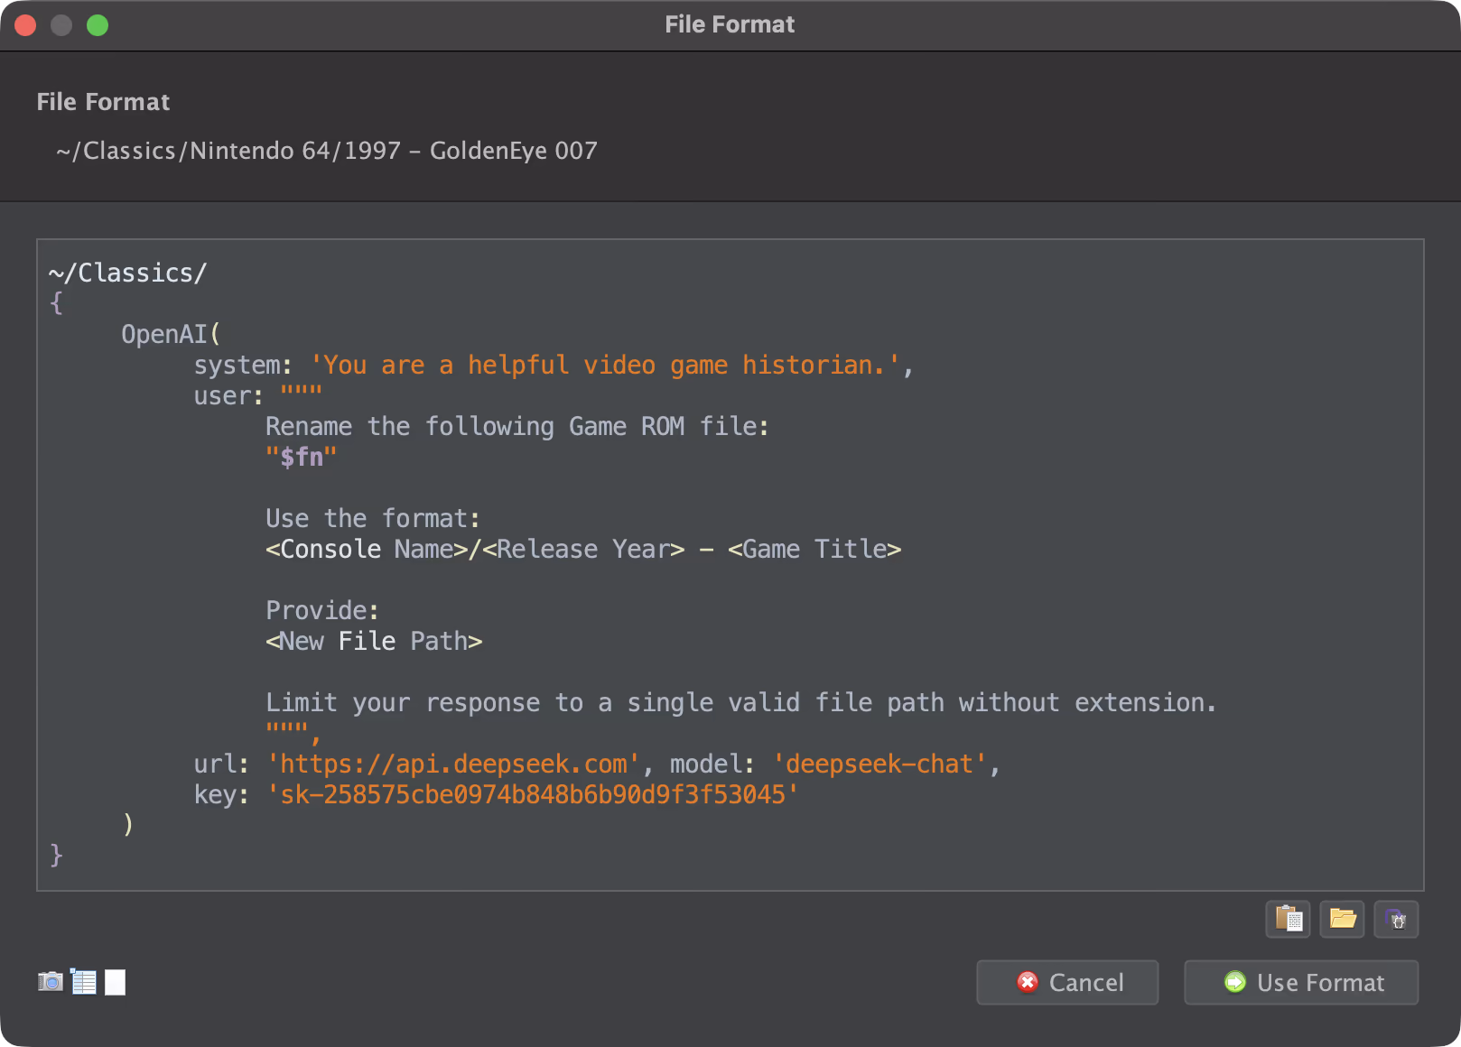Click the clipboard paste icon button
Screen dimensions: 1461x1047
coord(1288,920)
